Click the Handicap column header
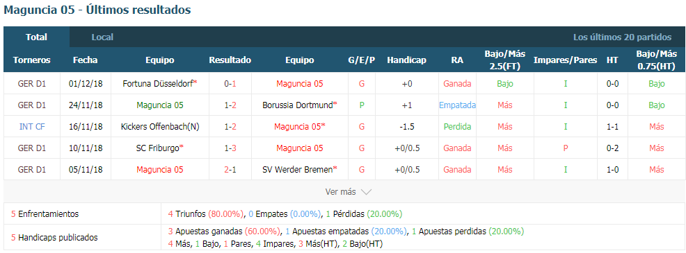The image size is (686, 253). point(406,60)
